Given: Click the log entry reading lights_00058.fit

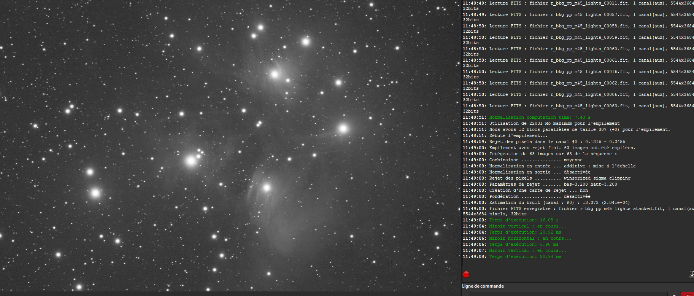Looking at the screenshot, I should point(578,29).
